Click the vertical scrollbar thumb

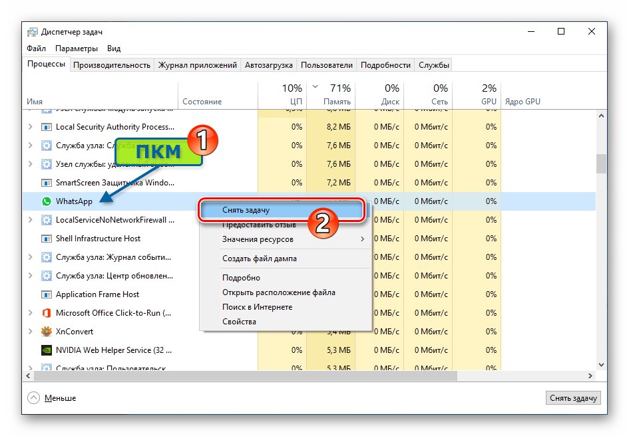pyautogui.click(x=601, y=164)
